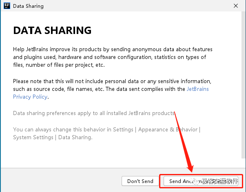Click the 'You can always change this behavior' text

[107, 133]
